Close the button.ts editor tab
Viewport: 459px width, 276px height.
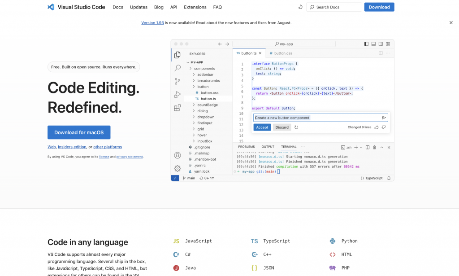point(260,53)
